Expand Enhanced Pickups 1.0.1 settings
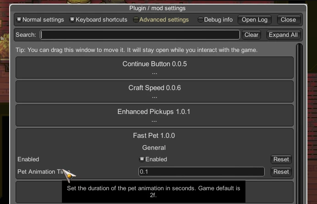 [x=155, y=115]
